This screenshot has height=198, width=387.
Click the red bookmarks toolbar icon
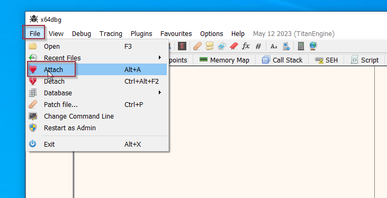coord(234,46)
